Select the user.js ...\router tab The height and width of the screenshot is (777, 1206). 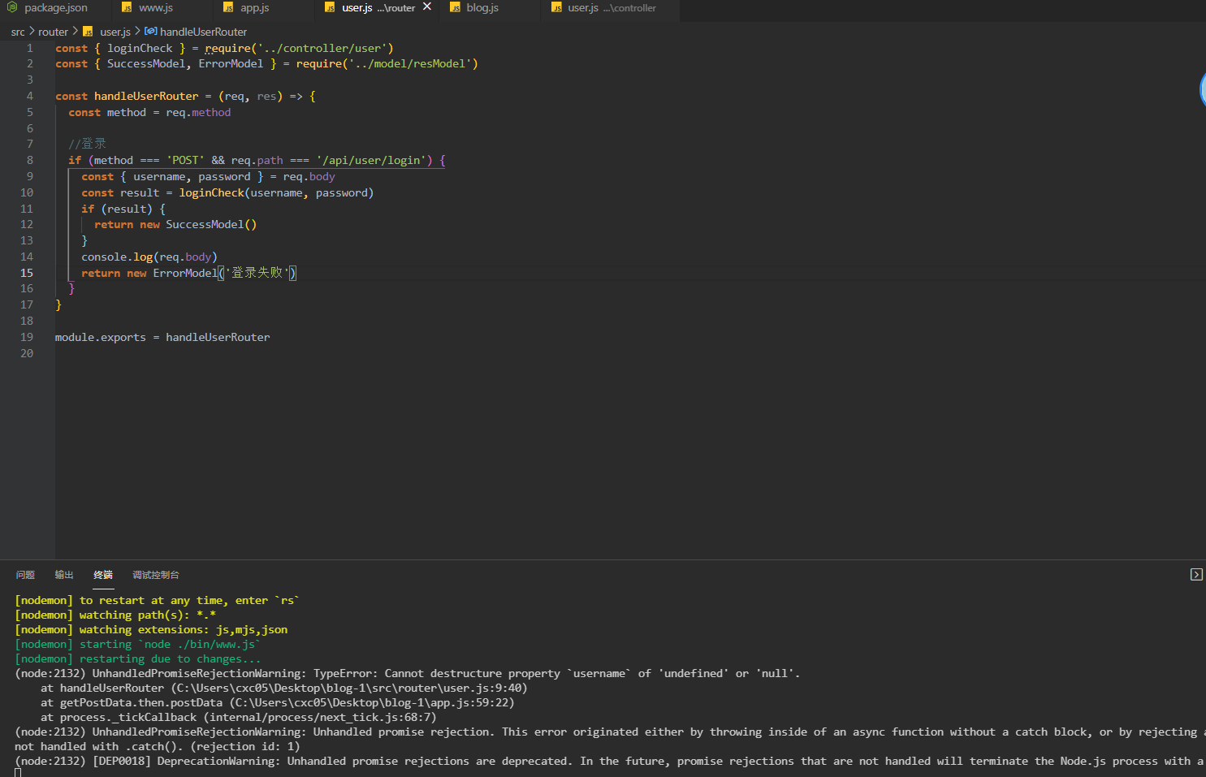[378, 8]
